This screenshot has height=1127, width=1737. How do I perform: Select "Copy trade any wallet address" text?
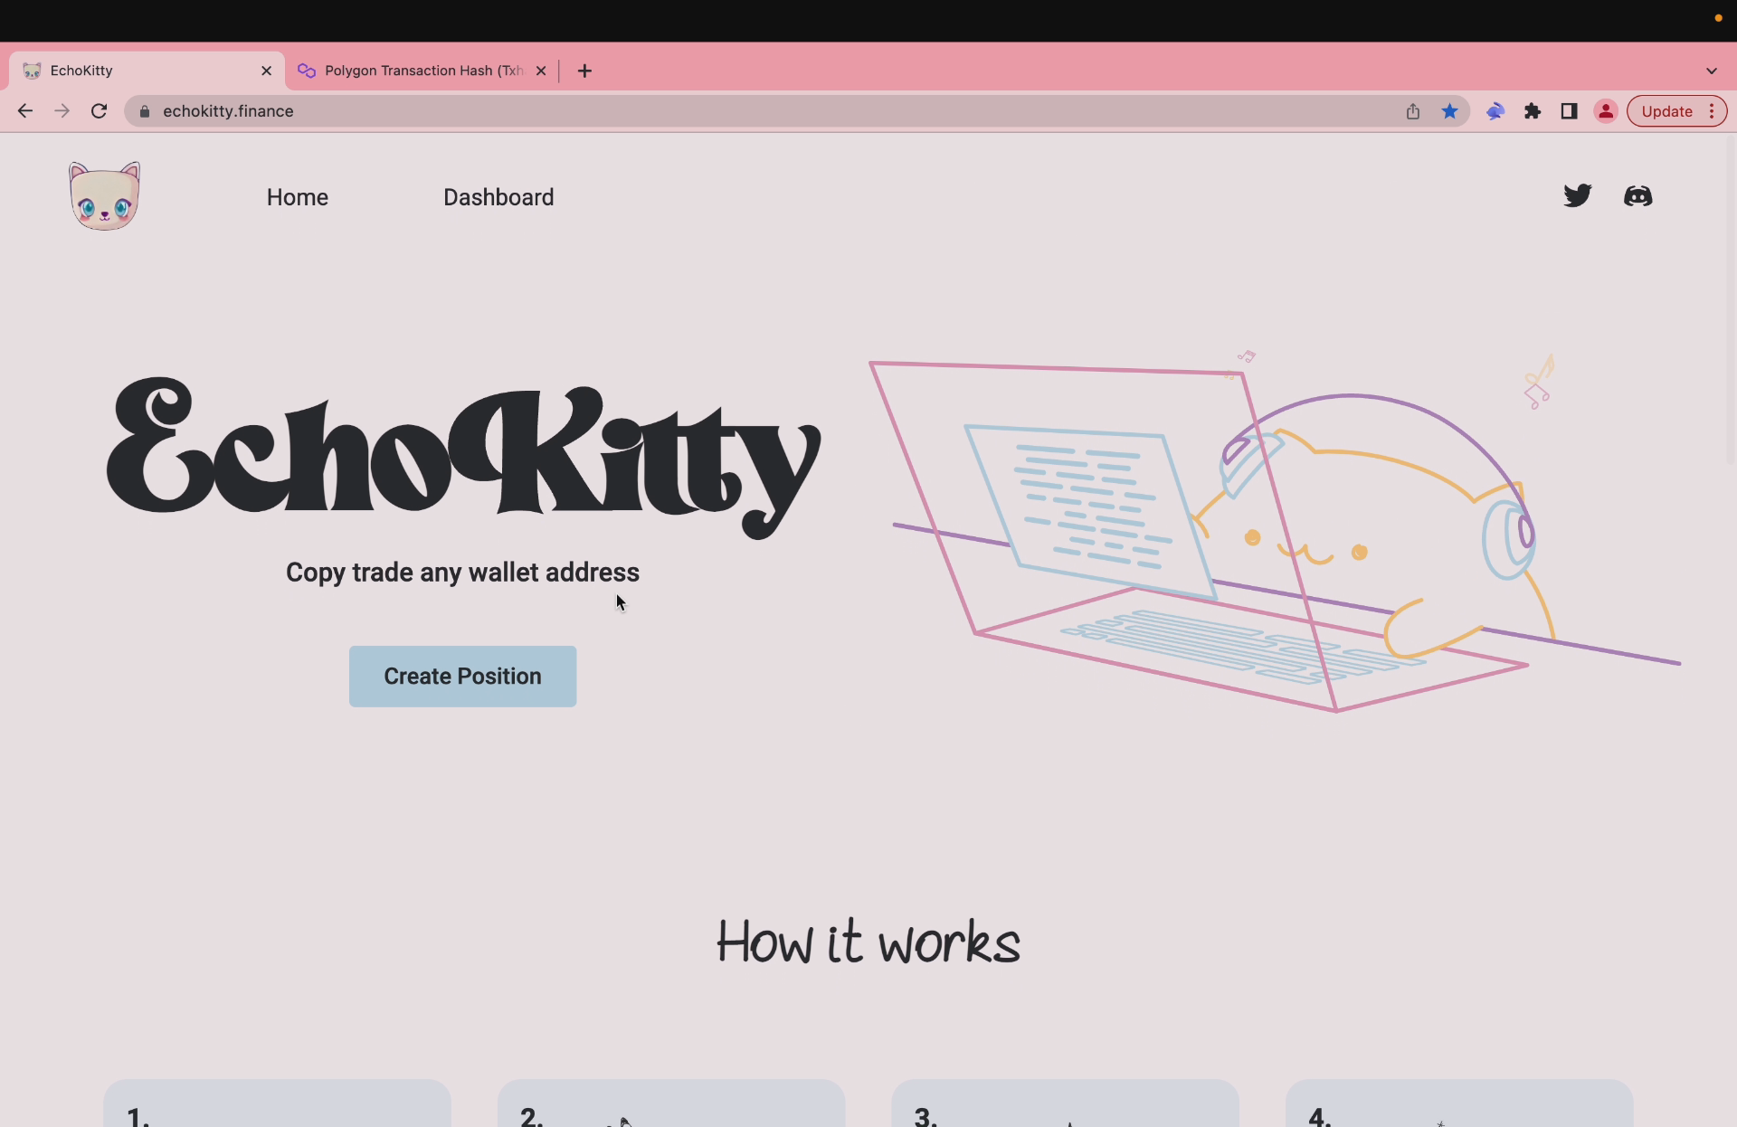[462, 573]
